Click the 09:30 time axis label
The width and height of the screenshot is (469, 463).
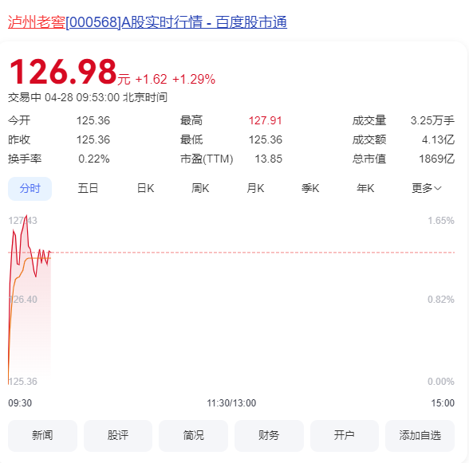(x=20, y=403)
